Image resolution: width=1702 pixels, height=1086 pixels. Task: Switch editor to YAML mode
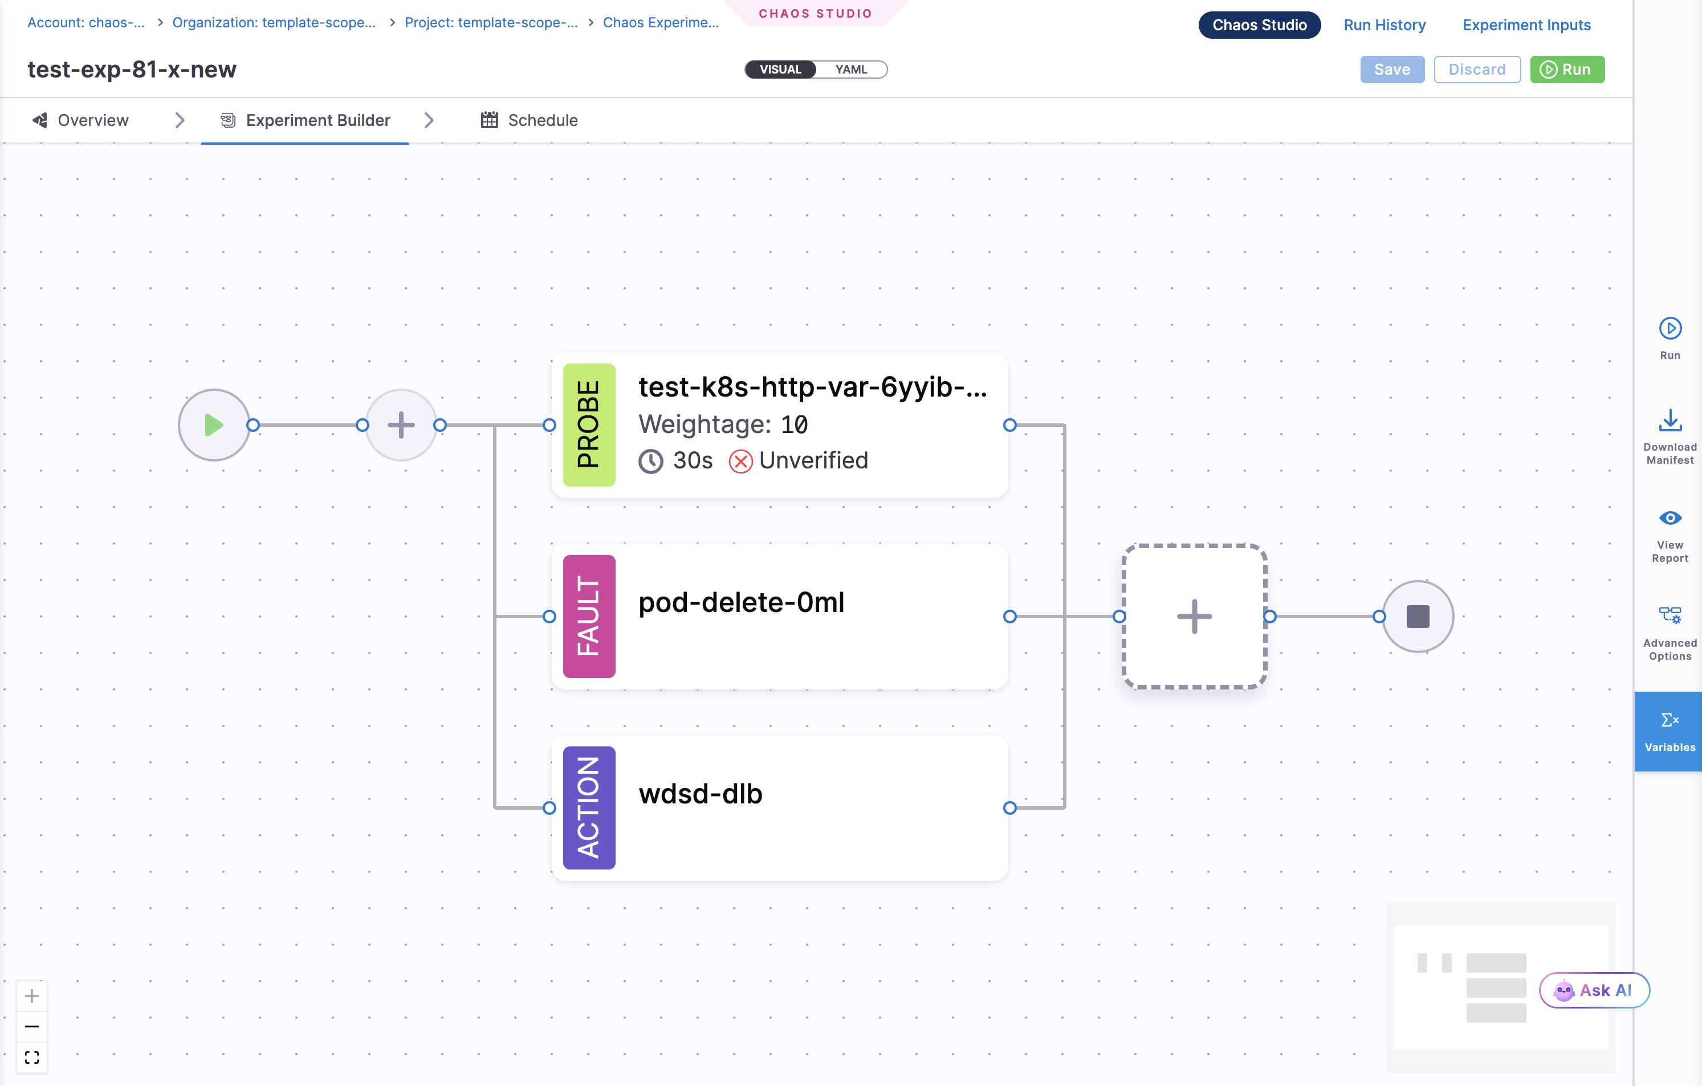coord(851,70)
